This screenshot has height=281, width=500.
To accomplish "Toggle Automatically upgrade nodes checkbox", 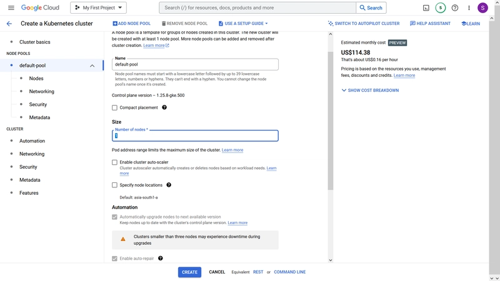I will (114, 217).
